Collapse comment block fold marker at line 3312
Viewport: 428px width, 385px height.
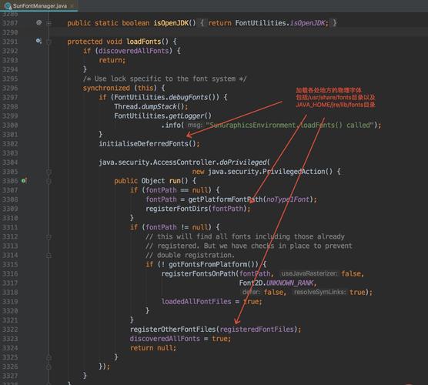coord(48,236)
